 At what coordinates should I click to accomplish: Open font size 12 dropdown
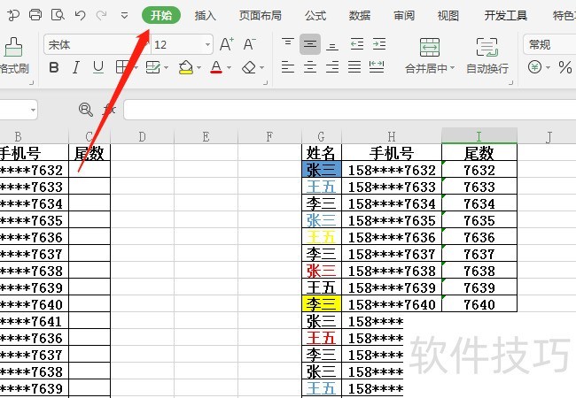tap(208, 45)
